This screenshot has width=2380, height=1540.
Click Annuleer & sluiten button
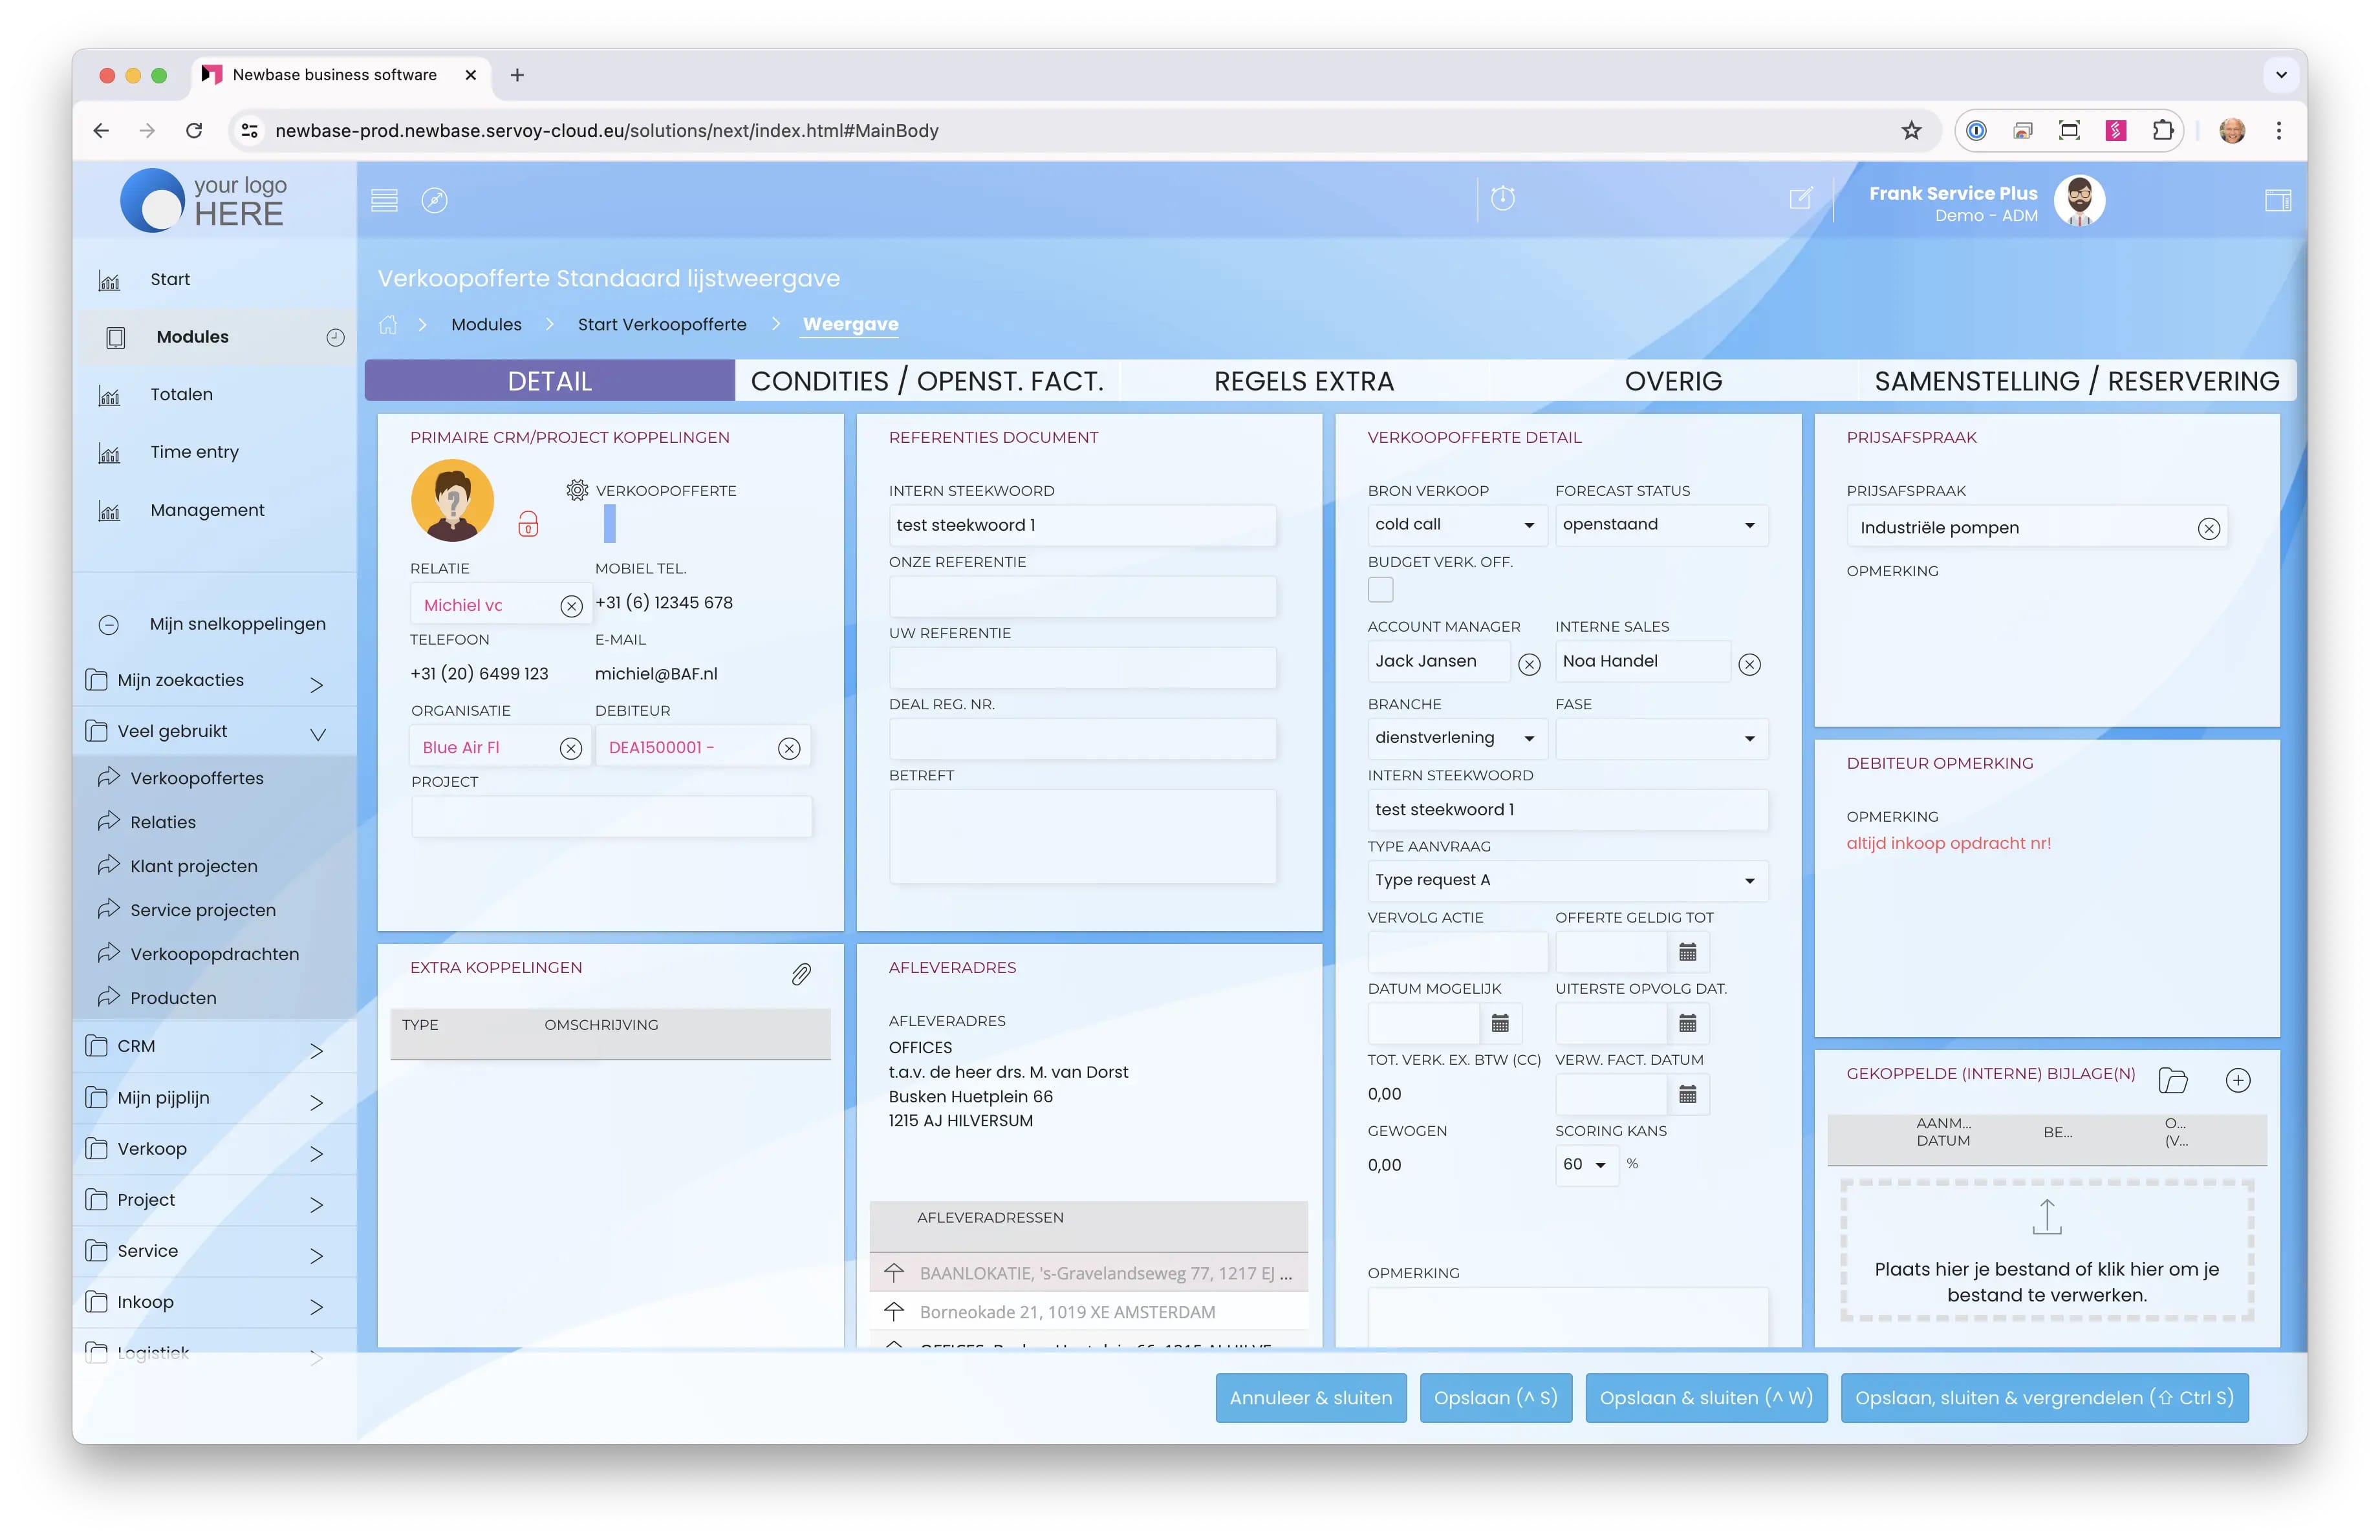coord(1310,1397)
